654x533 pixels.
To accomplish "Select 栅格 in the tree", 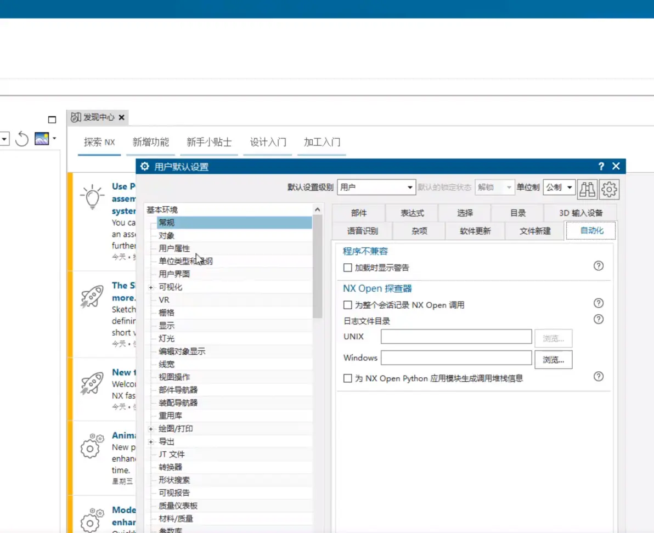I will click(166, 313).
